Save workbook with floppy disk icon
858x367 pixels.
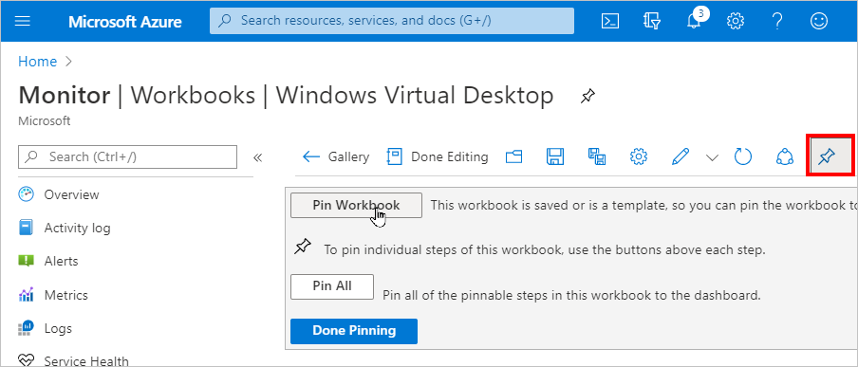click(555, 157)
